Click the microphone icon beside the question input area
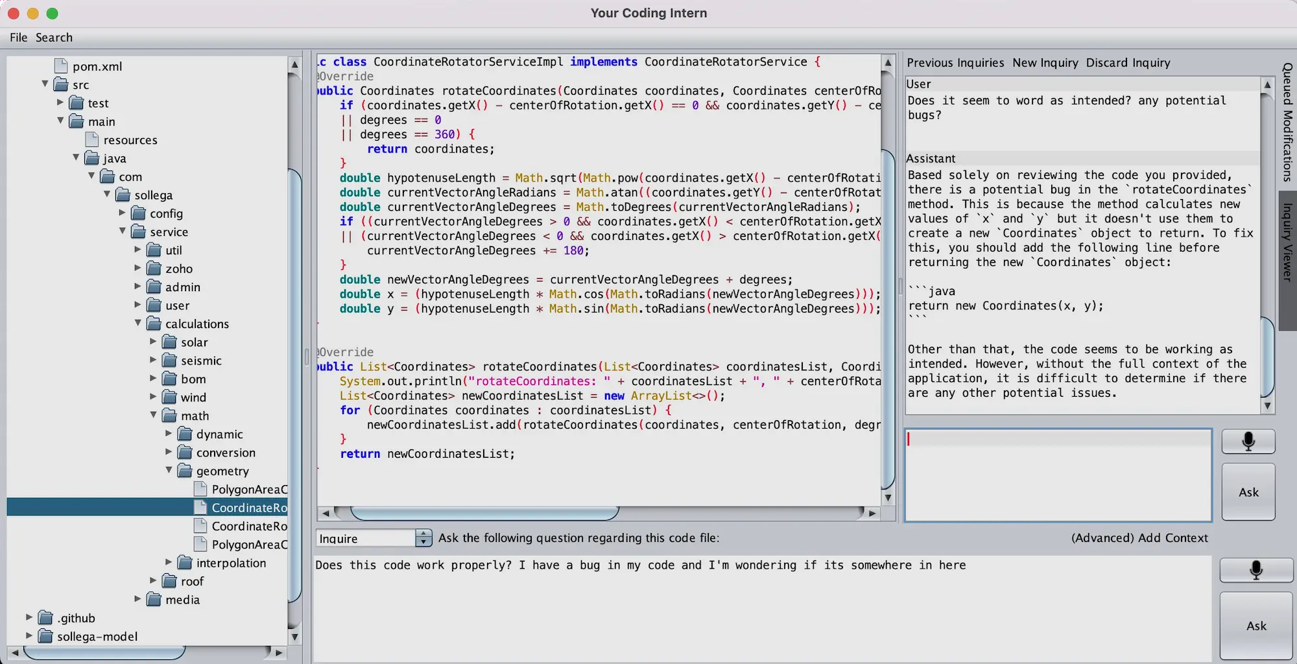This screenshot has width=1297, height=664. [x=1255, y=570]
